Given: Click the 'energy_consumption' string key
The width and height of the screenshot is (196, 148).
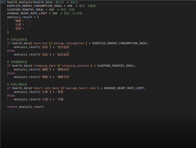Looking at the screenshot, I should (70, 43).
